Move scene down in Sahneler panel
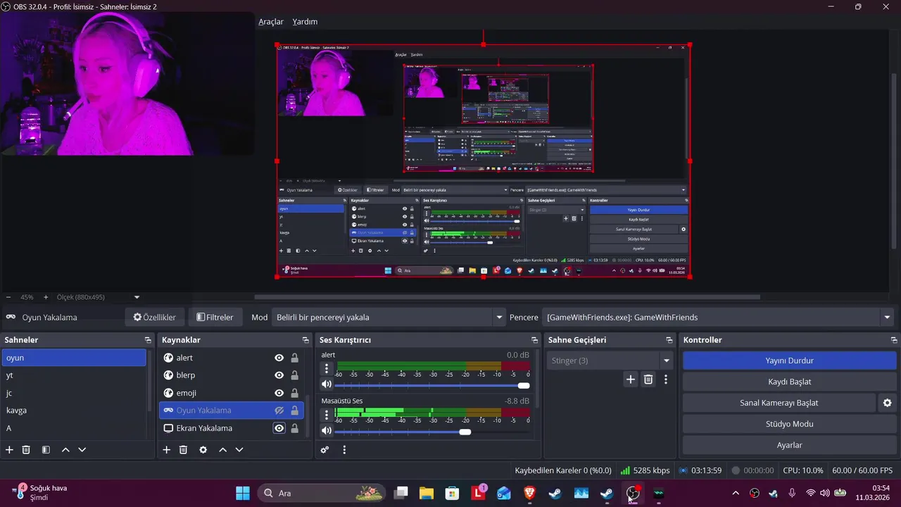The width and height of the screenshot is (901, 507). [x=82, y=449]
